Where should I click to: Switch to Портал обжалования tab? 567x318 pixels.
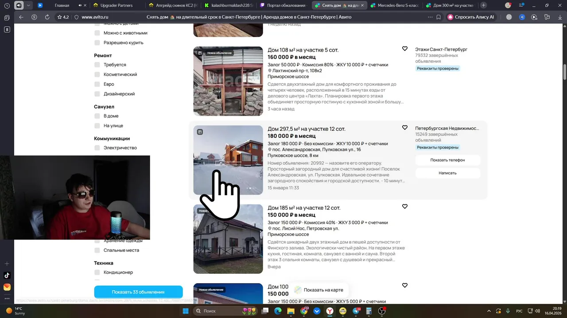coord(283,5)
